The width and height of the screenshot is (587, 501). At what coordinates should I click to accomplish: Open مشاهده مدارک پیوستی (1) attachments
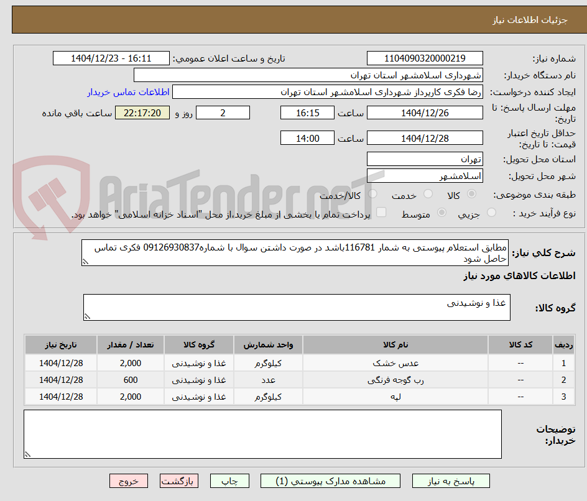(330, 480)
